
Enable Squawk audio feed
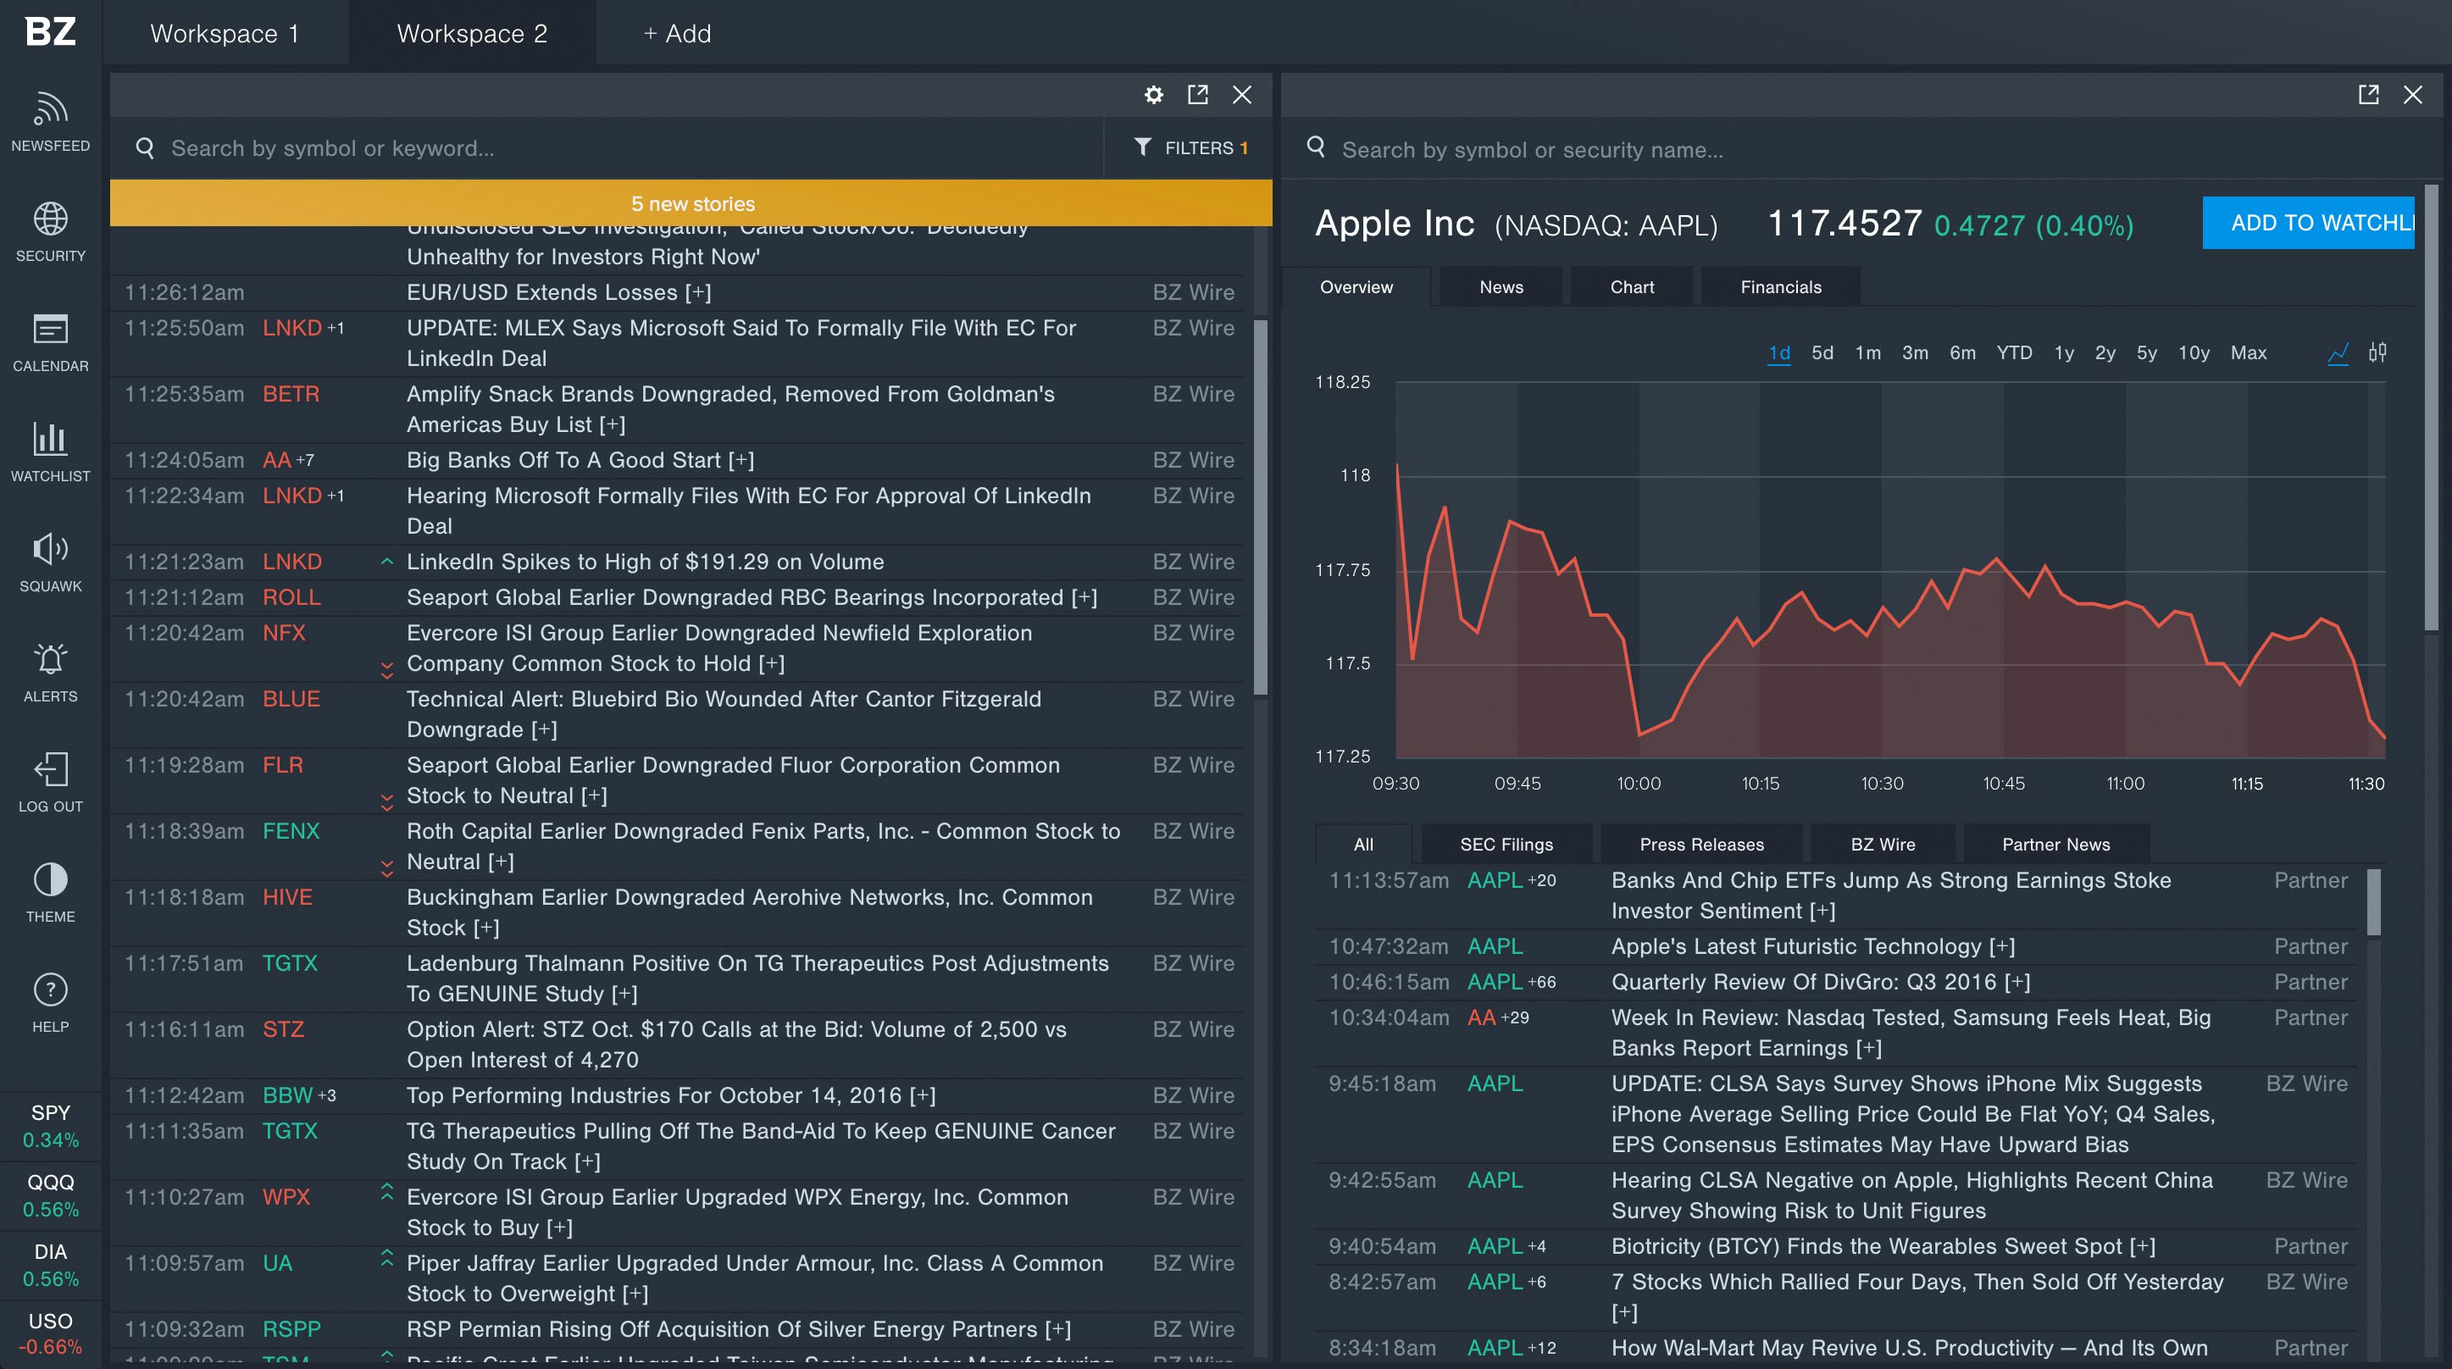tap(49, 562)
